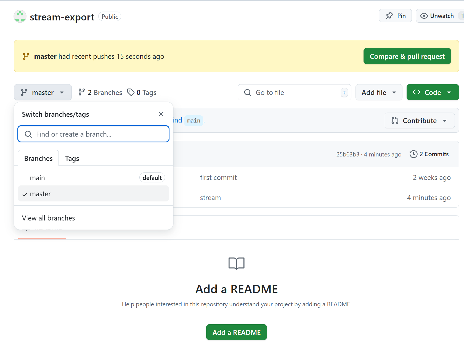This screenshot has width=464, height=343.
Task: Expand the green Code dropdown
Action: click(433, 92)
